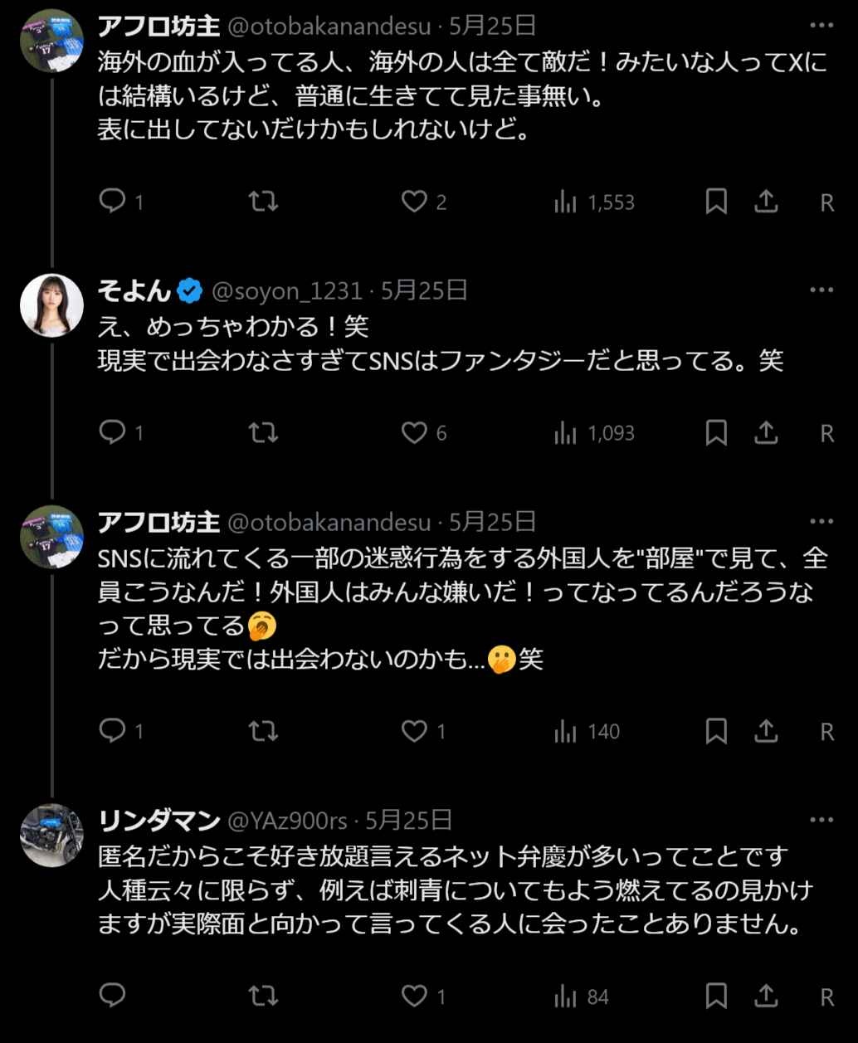Image resolution: width=858 pixels, height=1043 pixels.
Task: Retweet the second アフロ坊主 tweet
Action: (x=264, y=731)
